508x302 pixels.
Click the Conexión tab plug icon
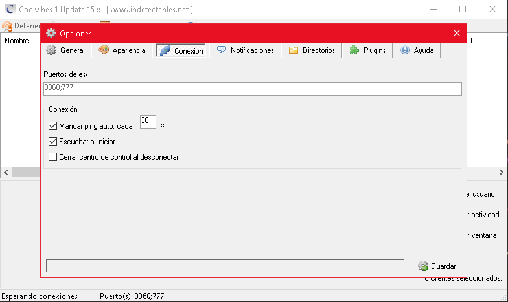(x=165, y=51)
